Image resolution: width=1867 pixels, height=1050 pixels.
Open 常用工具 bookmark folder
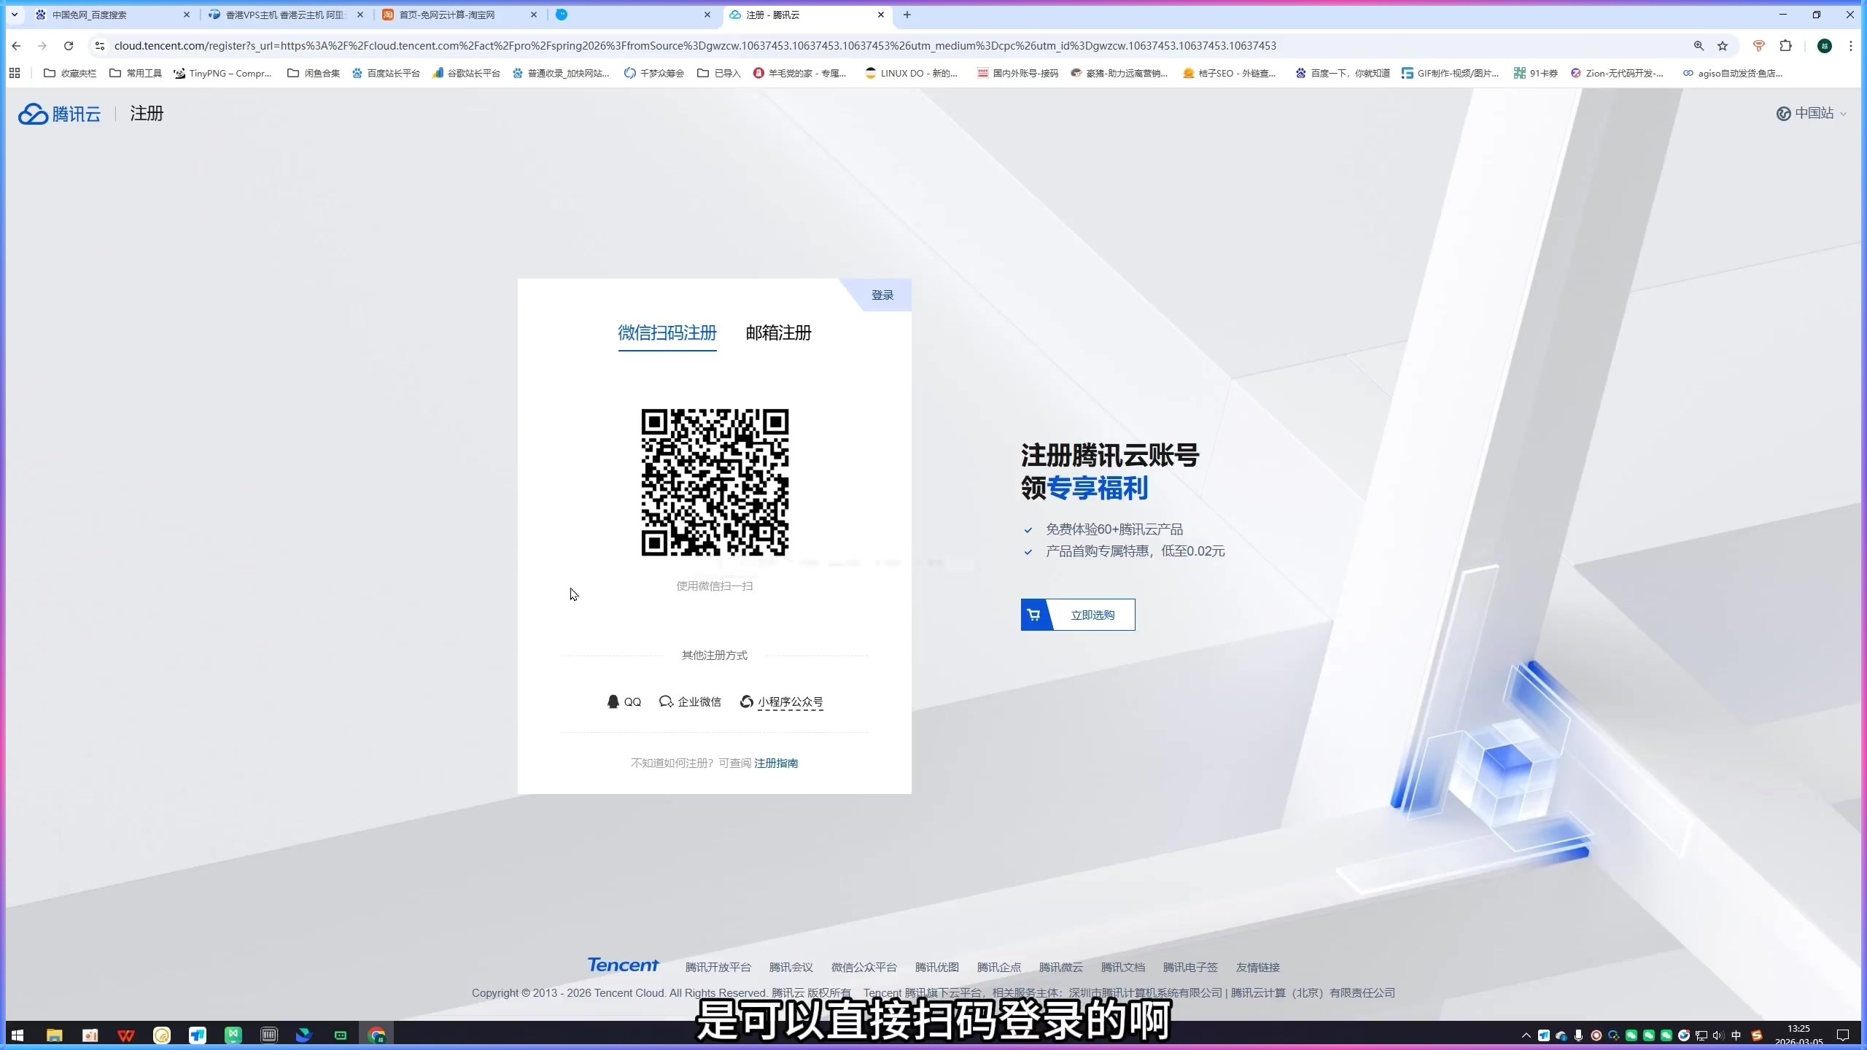(136, 73)
